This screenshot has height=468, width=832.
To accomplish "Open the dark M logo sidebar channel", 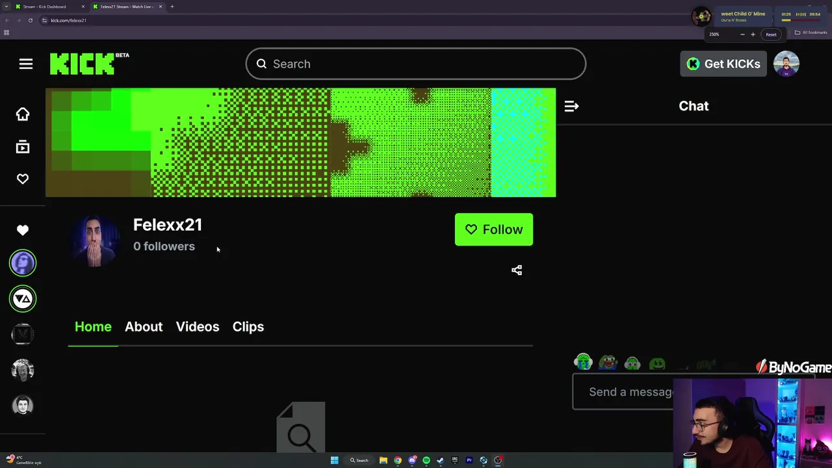I will pyautogui.click(x=23, y=335).
